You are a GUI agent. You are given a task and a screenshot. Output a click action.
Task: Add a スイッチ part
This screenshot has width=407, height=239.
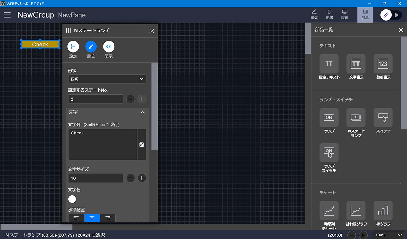(x=383, y=118)
